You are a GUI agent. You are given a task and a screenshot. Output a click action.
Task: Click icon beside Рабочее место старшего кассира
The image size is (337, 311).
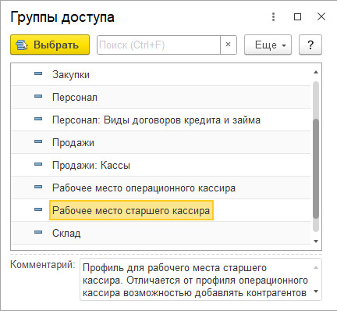(38, 209)
